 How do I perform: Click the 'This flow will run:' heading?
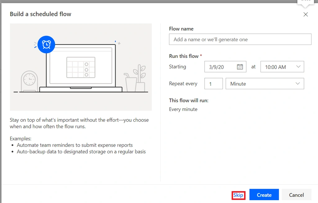[189, 100]
